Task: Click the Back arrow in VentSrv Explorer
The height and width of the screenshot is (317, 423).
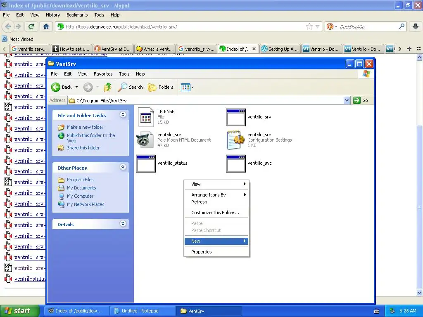Action: [56, 87]
